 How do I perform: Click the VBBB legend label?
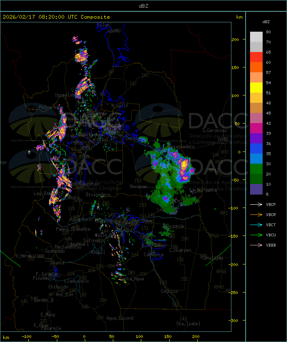click(271, 245)
